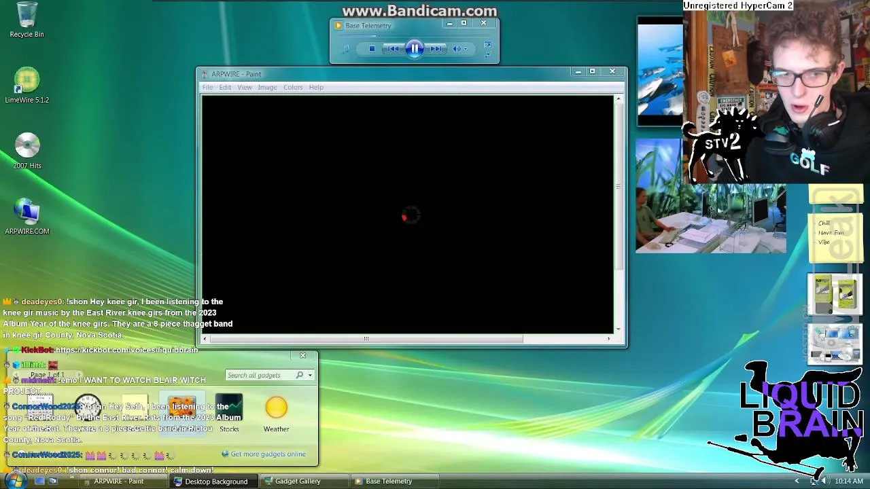This screenshot has height=489, width=870.
Task: Go to next gadget gallery page arrow
Action: point(79,375)
